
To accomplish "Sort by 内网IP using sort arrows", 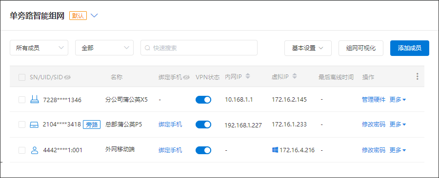I will [247, 76].
